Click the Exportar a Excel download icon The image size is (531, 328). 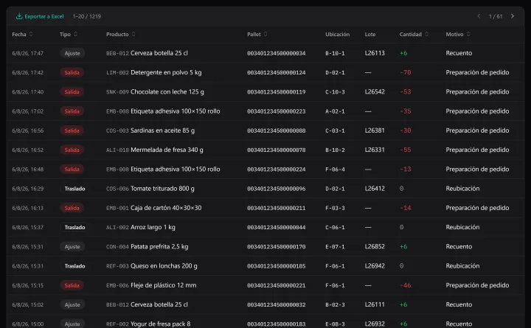point(19,16)
